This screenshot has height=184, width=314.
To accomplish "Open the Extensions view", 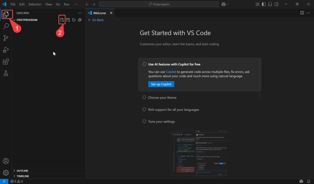I will (x=6, y=61).
